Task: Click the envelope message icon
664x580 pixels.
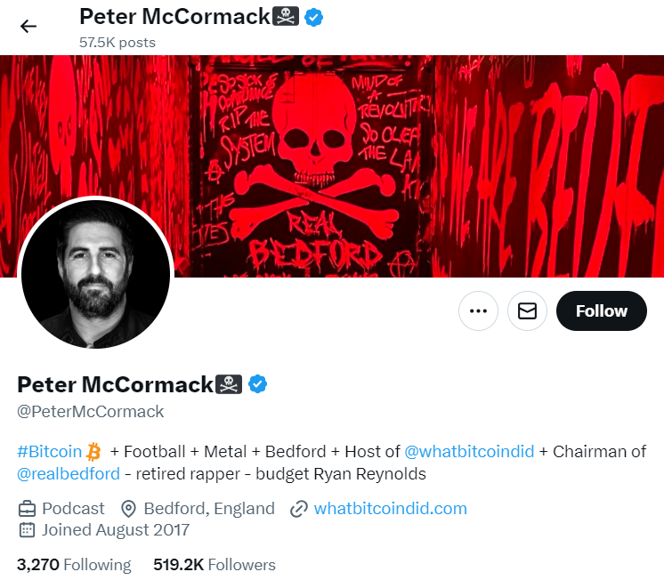Action: point(527,310)
